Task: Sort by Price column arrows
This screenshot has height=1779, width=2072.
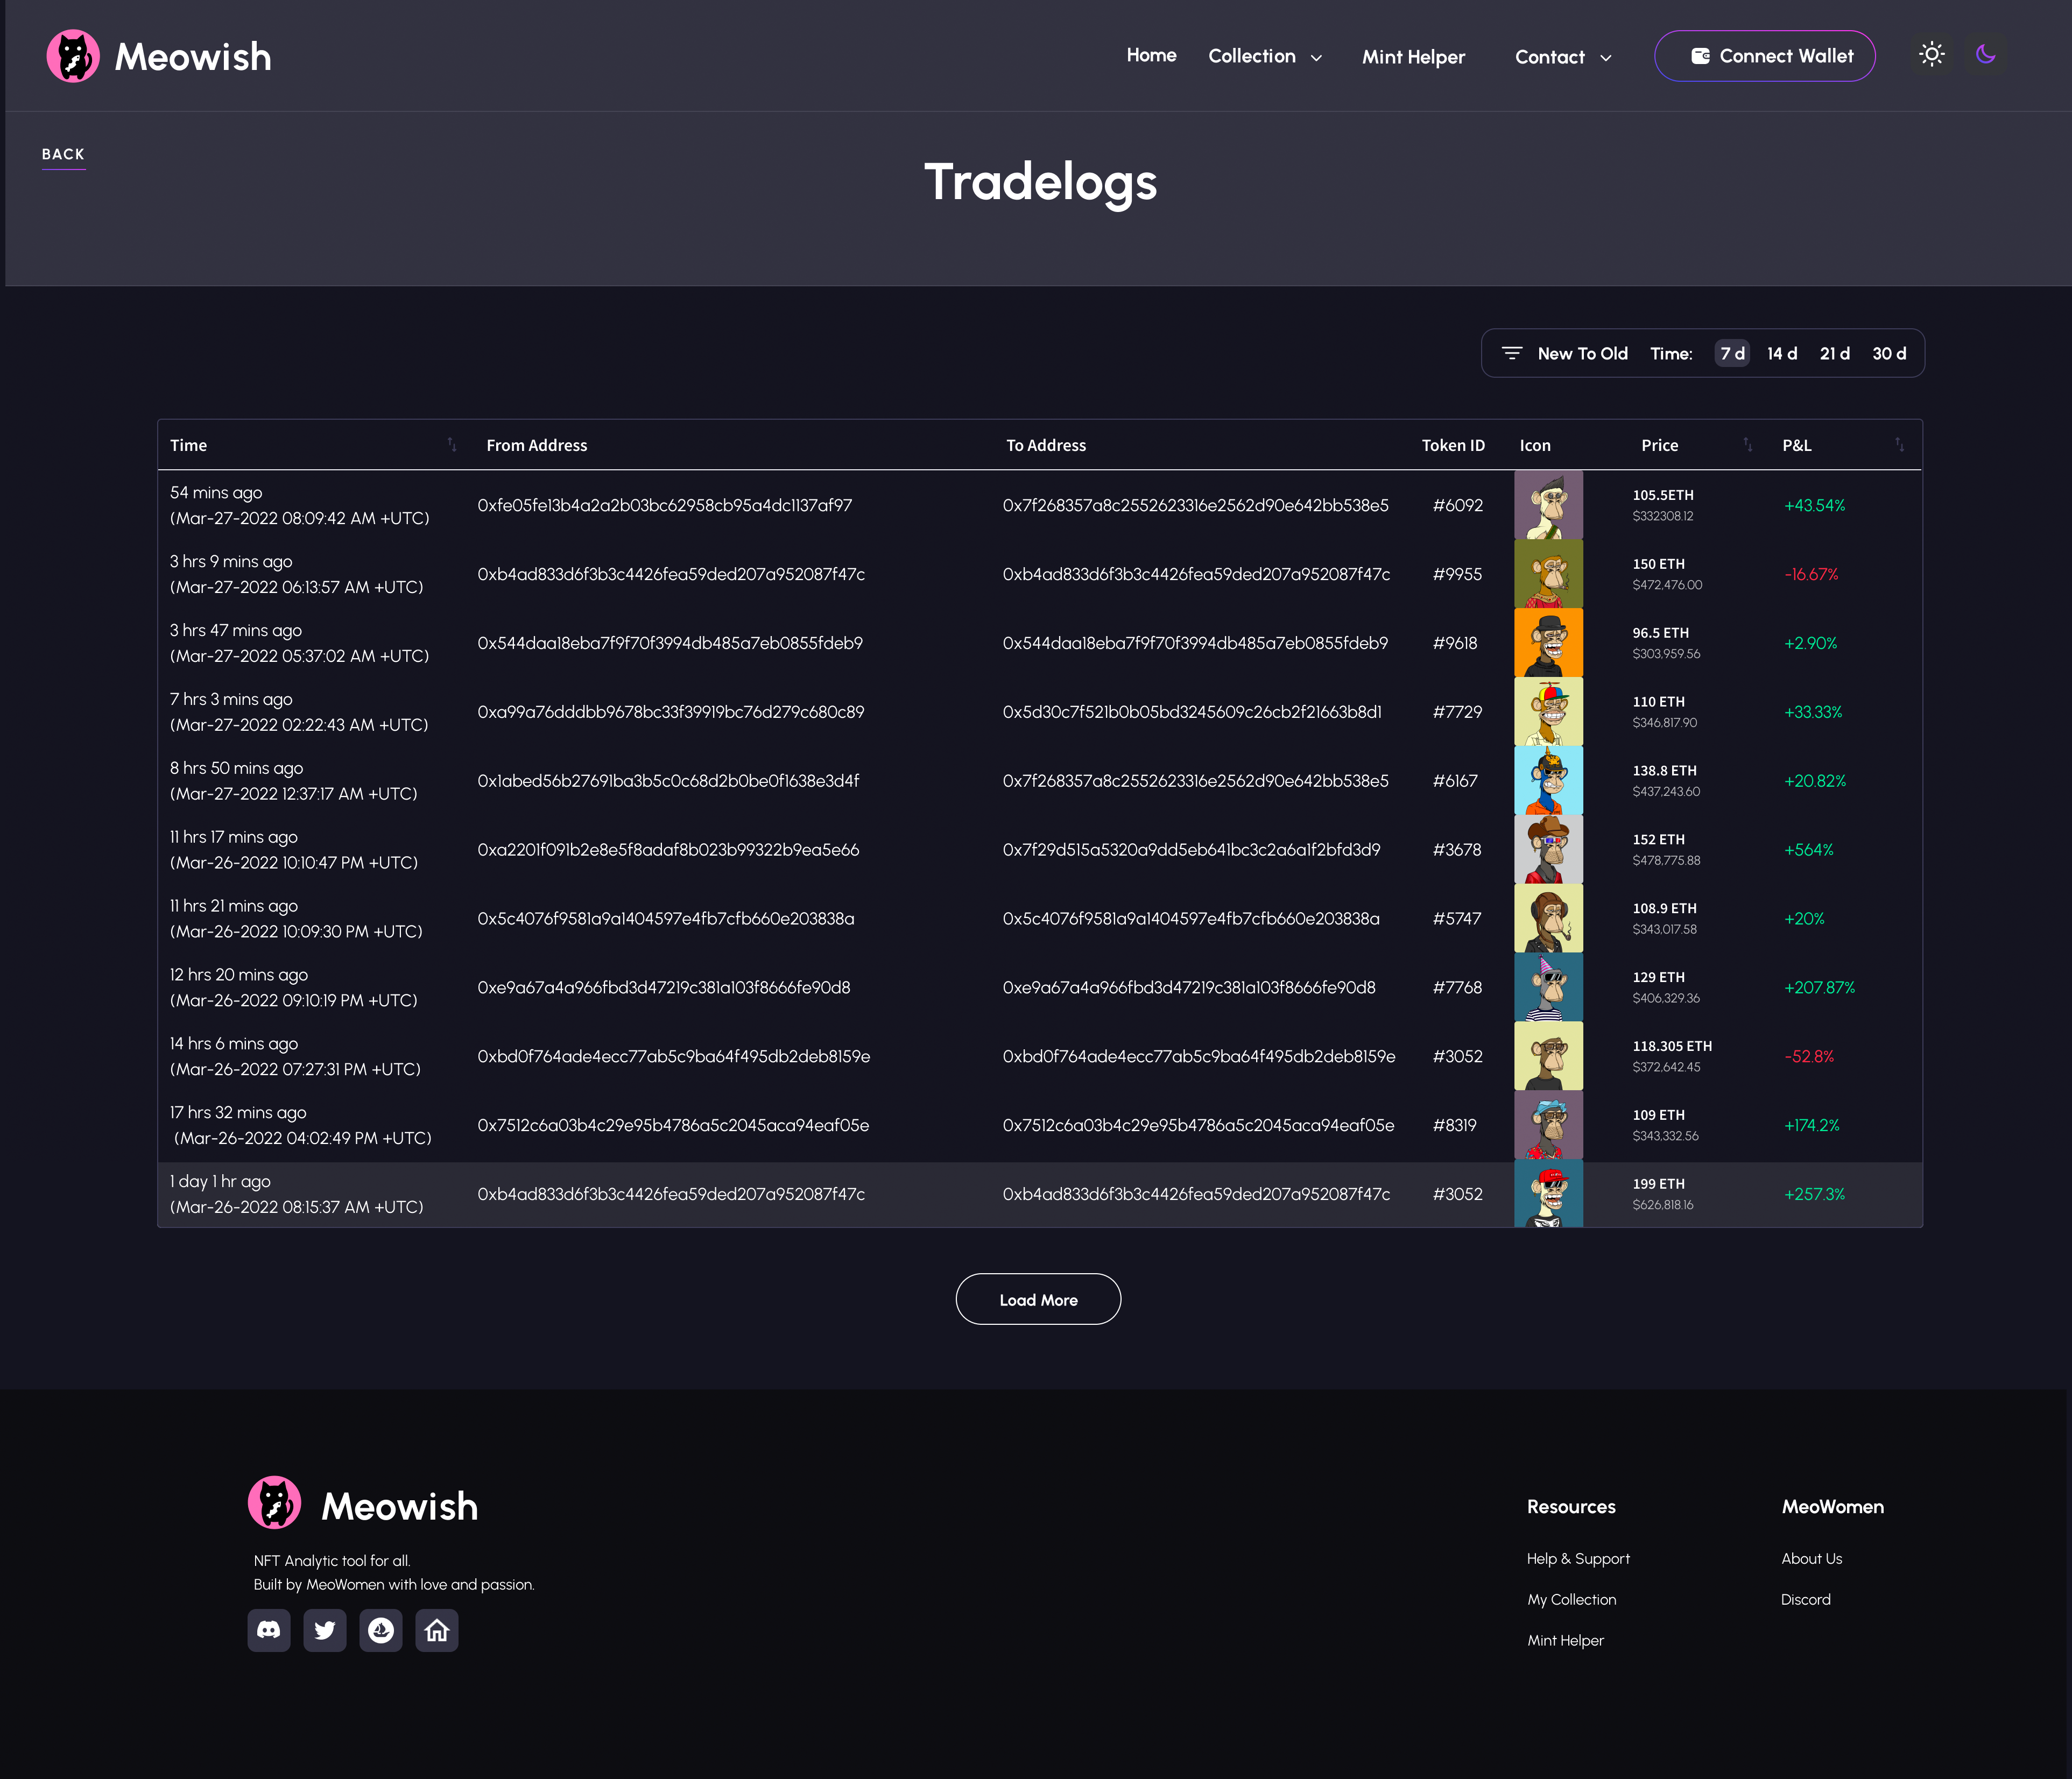Action: [1748, 445]
